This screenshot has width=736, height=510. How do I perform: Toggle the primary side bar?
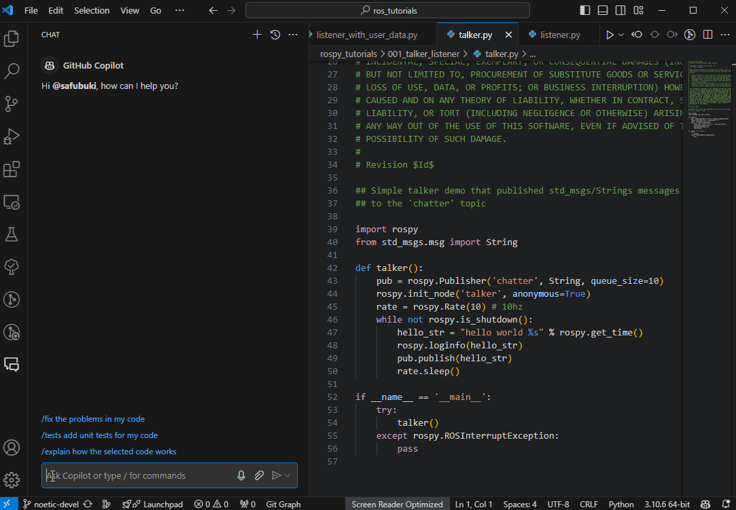585,10
